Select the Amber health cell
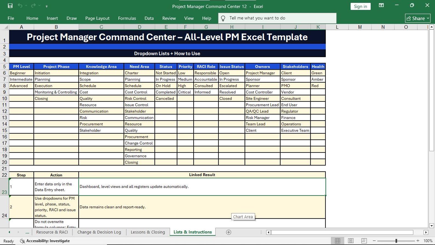Screen dimensions: 435x245 pos(318,79)
